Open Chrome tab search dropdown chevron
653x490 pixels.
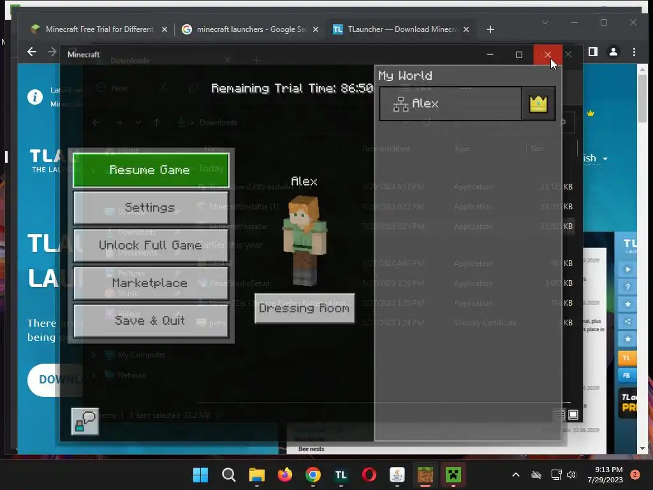(x=545, y=22)
